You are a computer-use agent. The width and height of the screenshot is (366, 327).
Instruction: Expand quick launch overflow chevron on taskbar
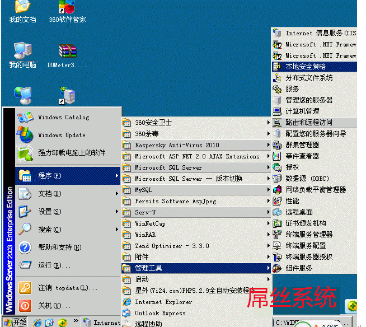(76, 320)
